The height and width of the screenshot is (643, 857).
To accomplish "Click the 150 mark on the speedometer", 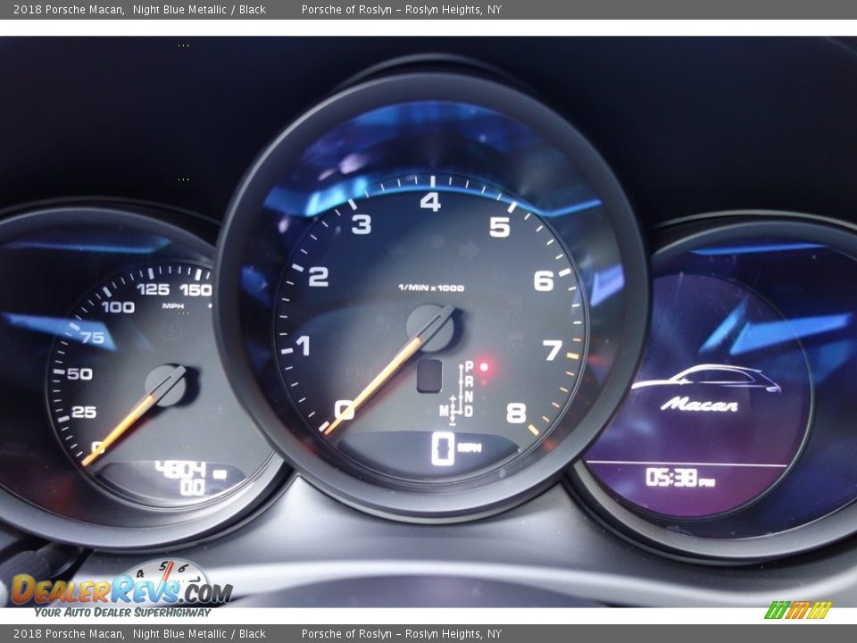I will (x=196, y=289).
